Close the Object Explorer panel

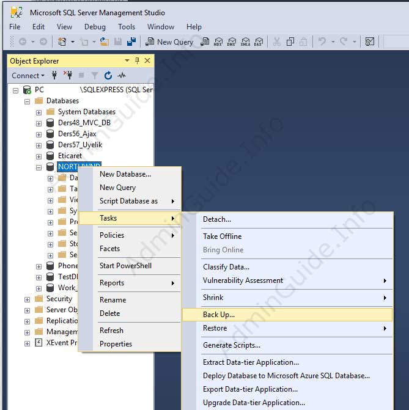[147, 60]
